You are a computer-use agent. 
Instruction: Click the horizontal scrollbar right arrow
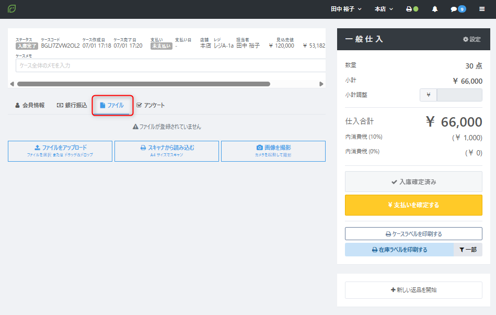pos(321,84)
